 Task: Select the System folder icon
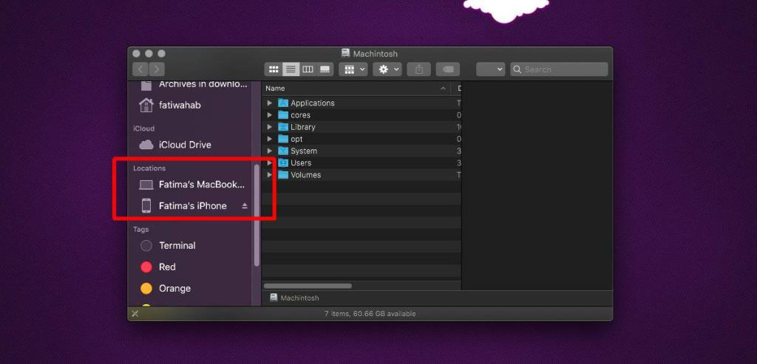click(x=283, y=151)
